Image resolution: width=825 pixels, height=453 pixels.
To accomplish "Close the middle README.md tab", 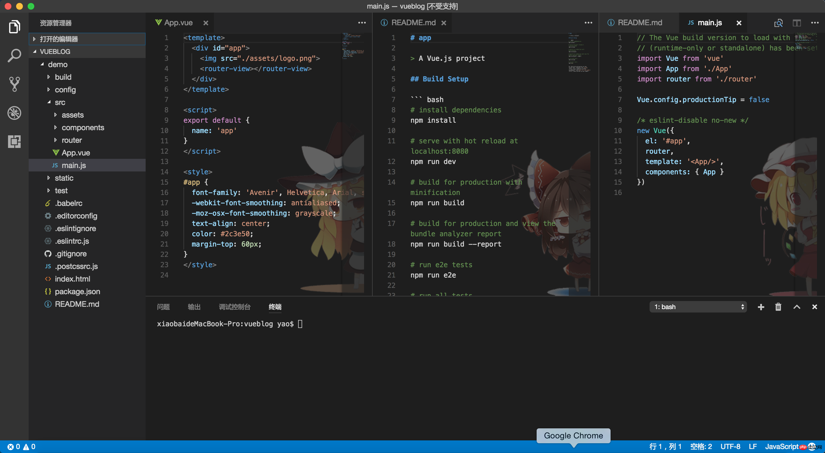I will 443,23.
